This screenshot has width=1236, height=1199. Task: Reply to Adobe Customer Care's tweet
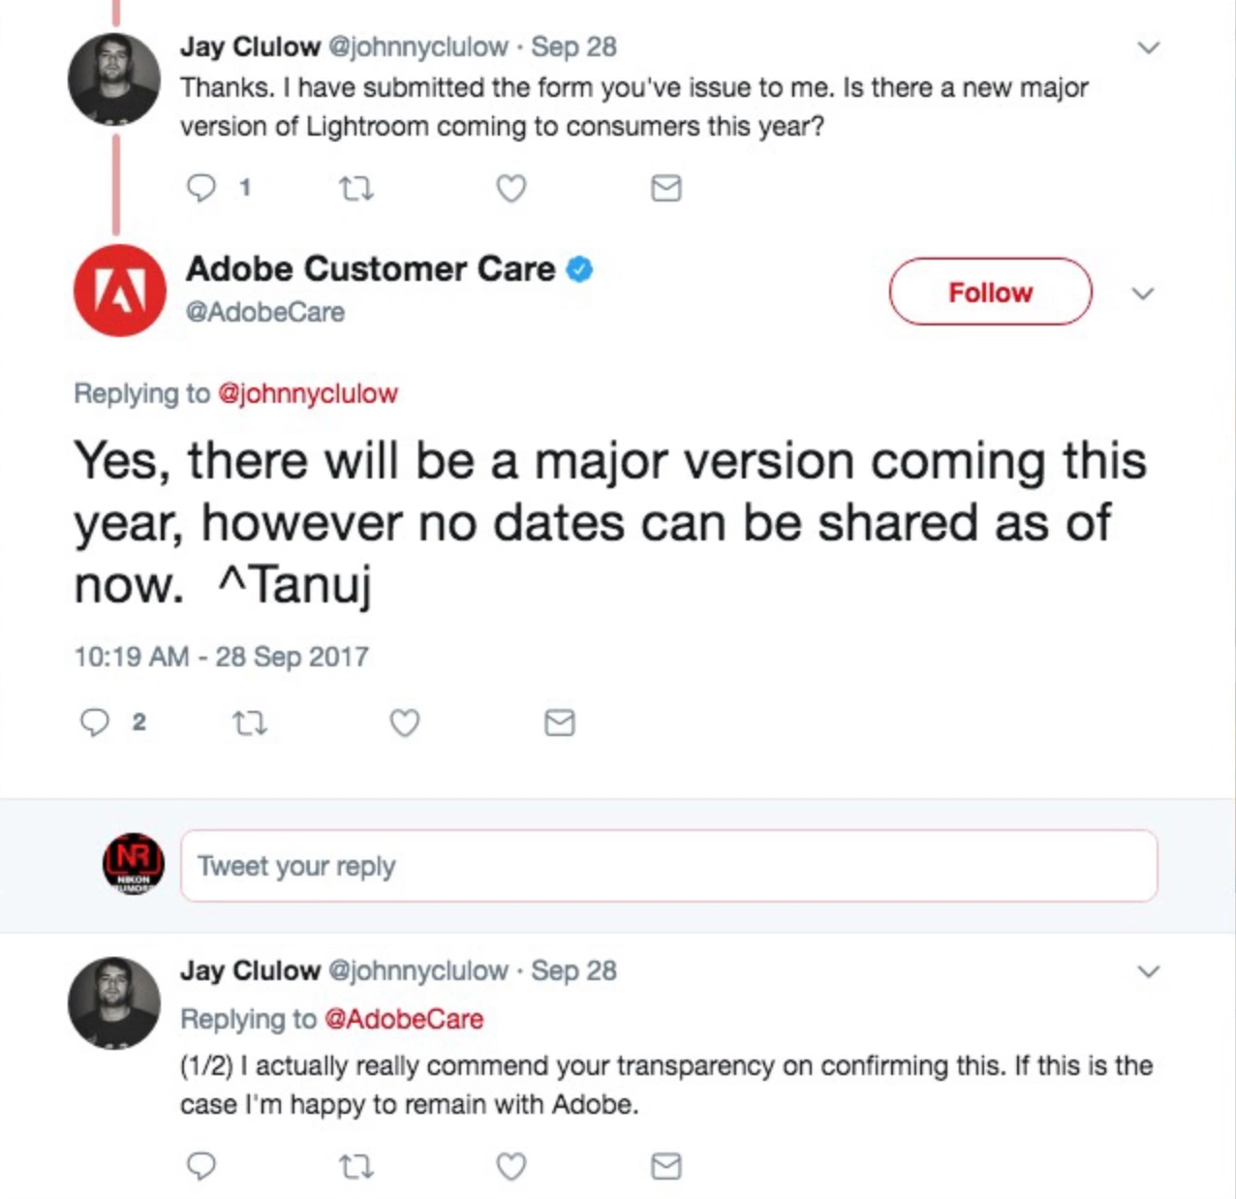[95, 722]
